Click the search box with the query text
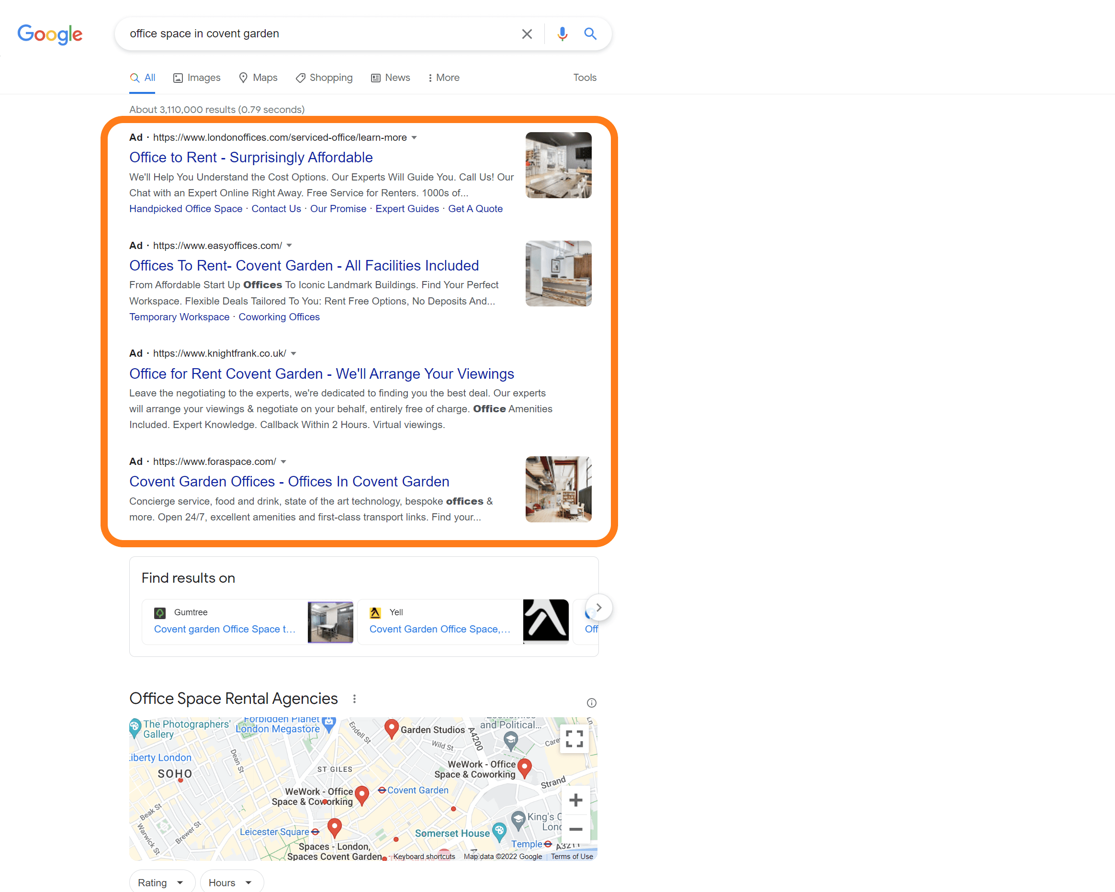This screenshot has height=892, width=1115. [321, 34]
